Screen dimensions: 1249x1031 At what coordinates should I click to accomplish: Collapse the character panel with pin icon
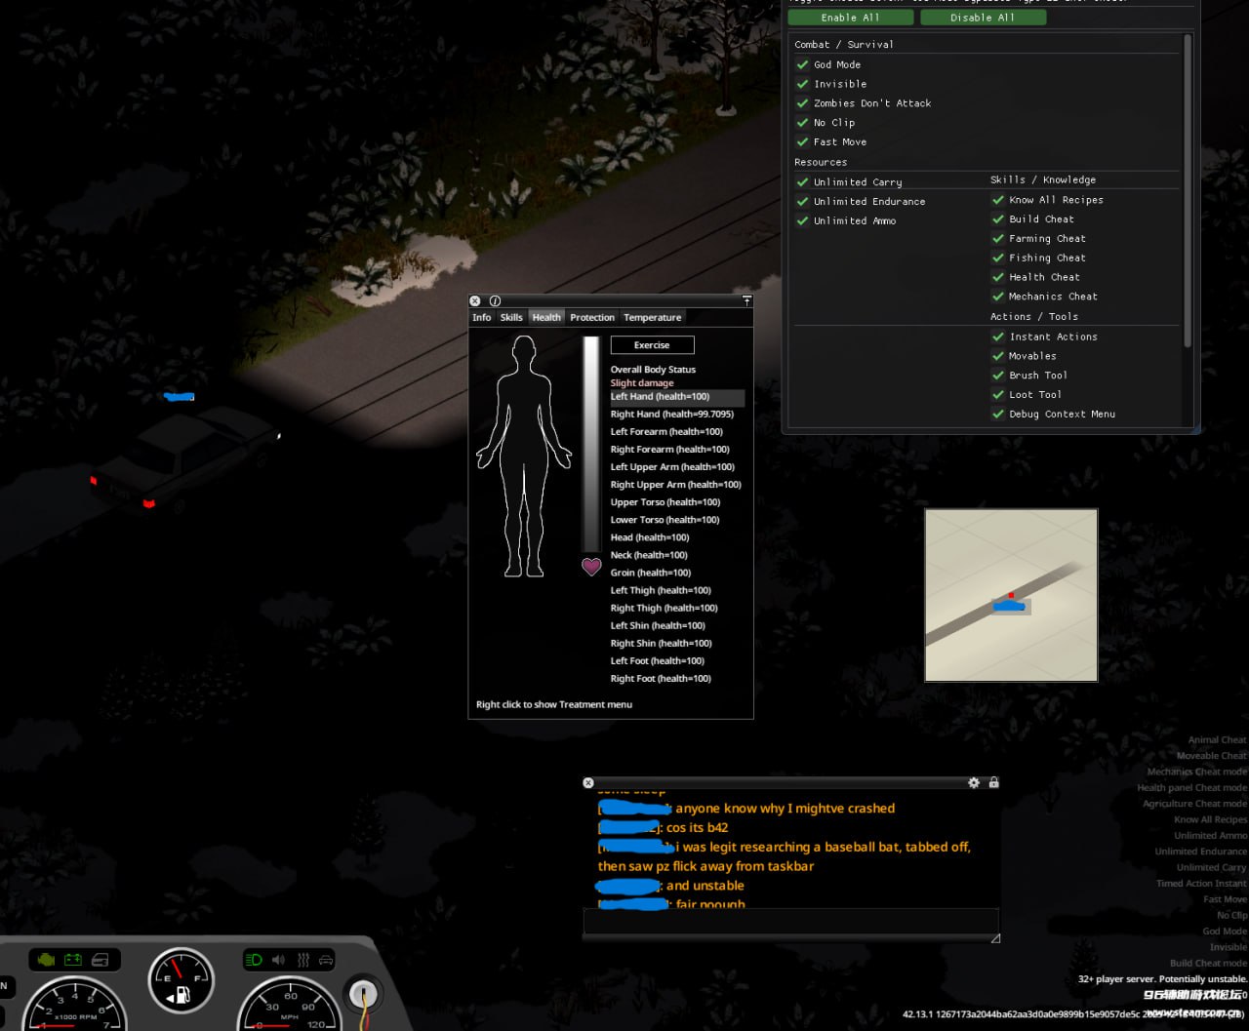tap(746, 301)
